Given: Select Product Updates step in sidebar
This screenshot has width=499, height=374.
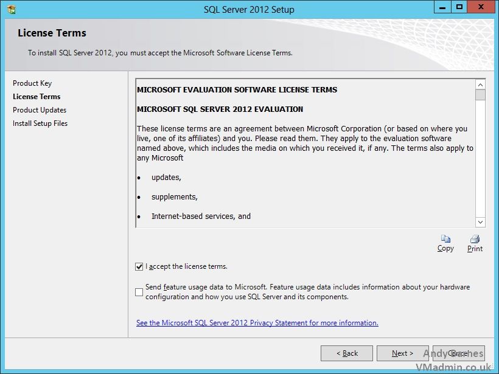Looking at the screenshot, I should (40, 110).
